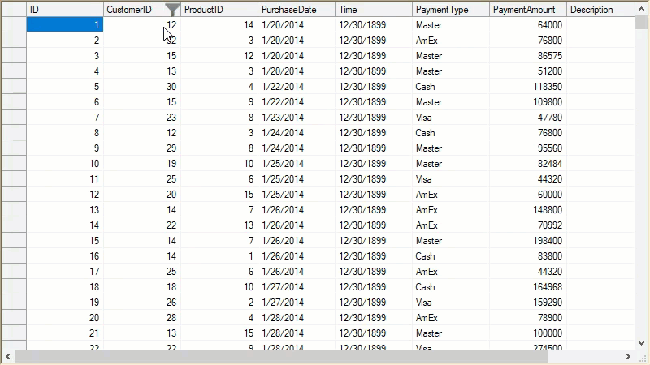Select the Description column header
Screen dimensions: 650x365
pos(600,10)
